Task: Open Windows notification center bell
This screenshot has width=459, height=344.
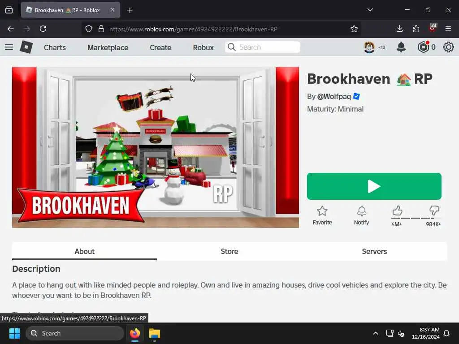Action: click(x=447, y=333)
